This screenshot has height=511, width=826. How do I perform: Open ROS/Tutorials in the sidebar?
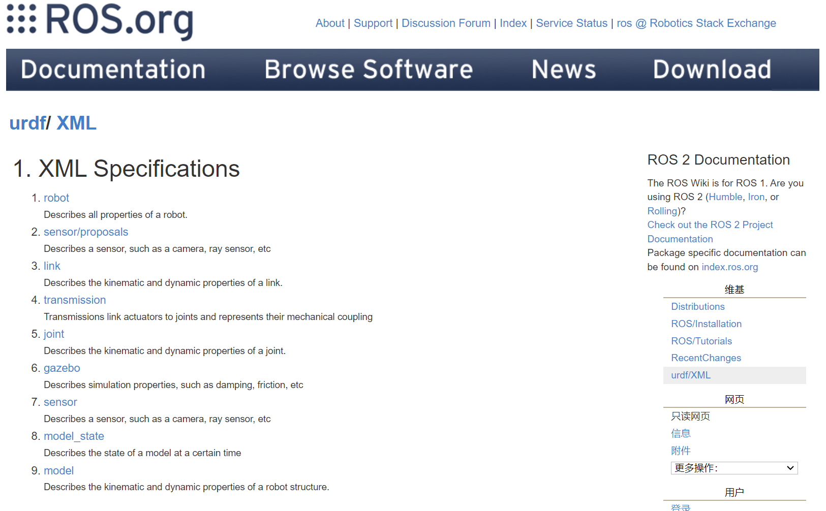[x=701, y=341]
